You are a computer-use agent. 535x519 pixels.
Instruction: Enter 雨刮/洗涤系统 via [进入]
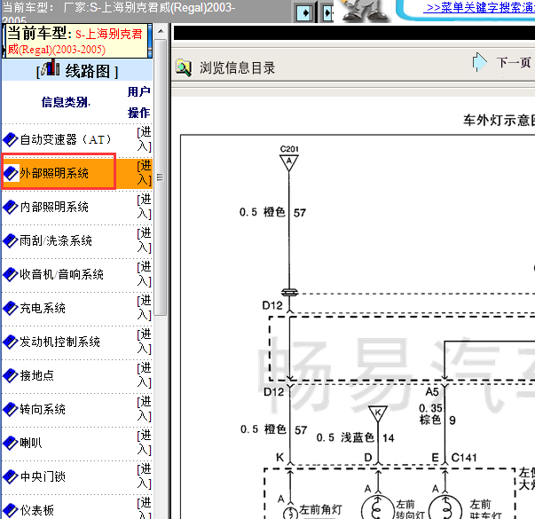[144, 240]
